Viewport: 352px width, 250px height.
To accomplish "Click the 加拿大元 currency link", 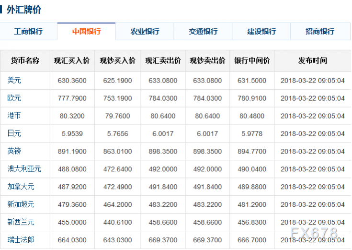I will (x=21, y=187).
